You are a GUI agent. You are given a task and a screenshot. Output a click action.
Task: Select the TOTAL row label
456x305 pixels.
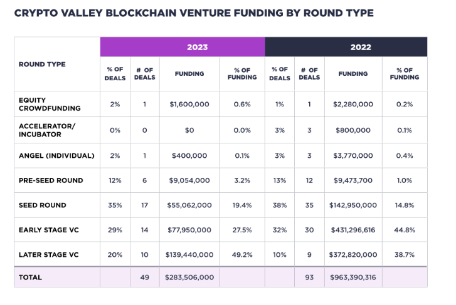(29, 277)
